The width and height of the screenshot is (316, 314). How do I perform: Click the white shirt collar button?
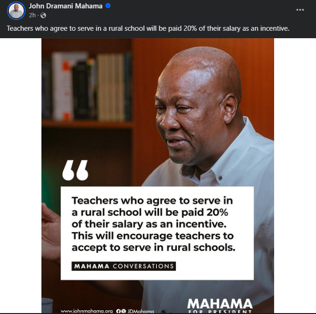220,178
